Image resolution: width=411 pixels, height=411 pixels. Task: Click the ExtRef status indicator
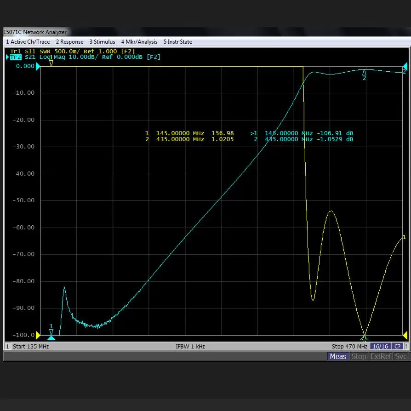pyautogui.click(x=381, y=356)
